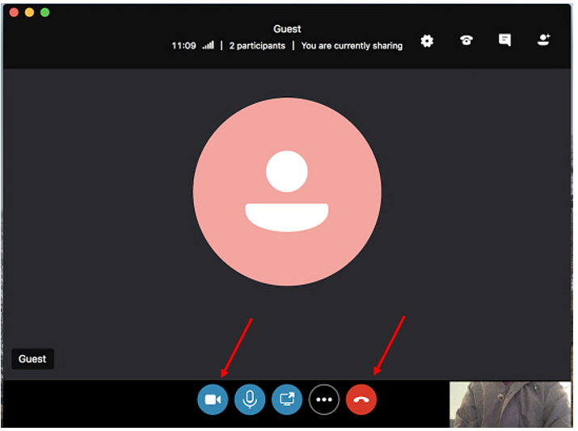Click the Guest title at the top
Screen dimensions: 578x431
click(x=287, y=29)
